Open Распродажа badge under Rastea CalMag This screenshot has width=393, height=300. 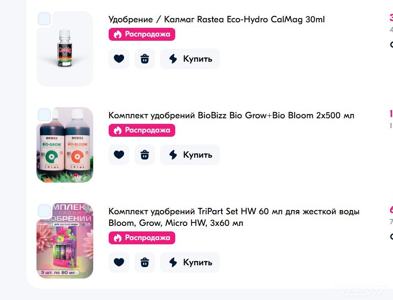pyautogui.click(x=142, y=34)
